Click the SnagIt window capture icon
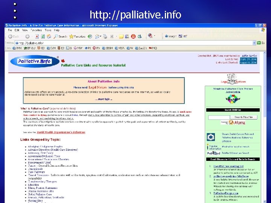Image resolution: width=271 pixels, height=203 pixels. tap(180, 36)
